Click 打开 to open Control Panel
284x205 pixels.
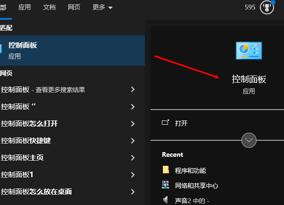[x=181, y=123]
